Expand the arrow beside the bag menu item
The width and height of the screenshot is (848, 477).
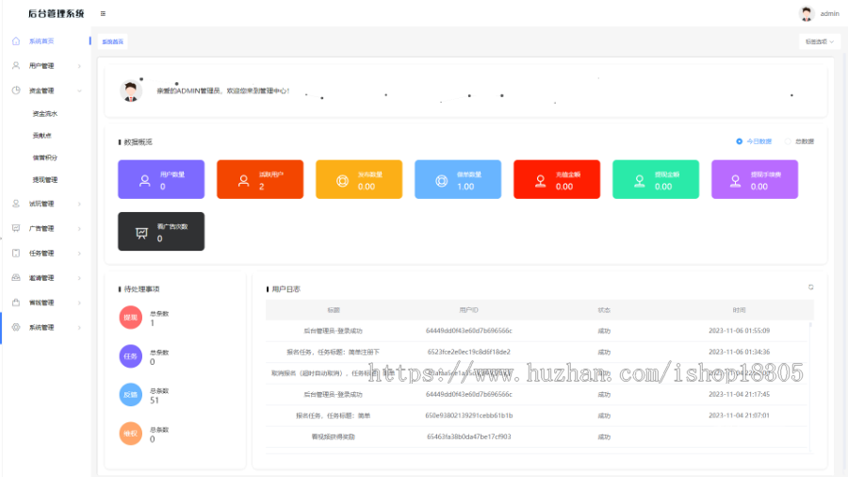click(79, 303)
